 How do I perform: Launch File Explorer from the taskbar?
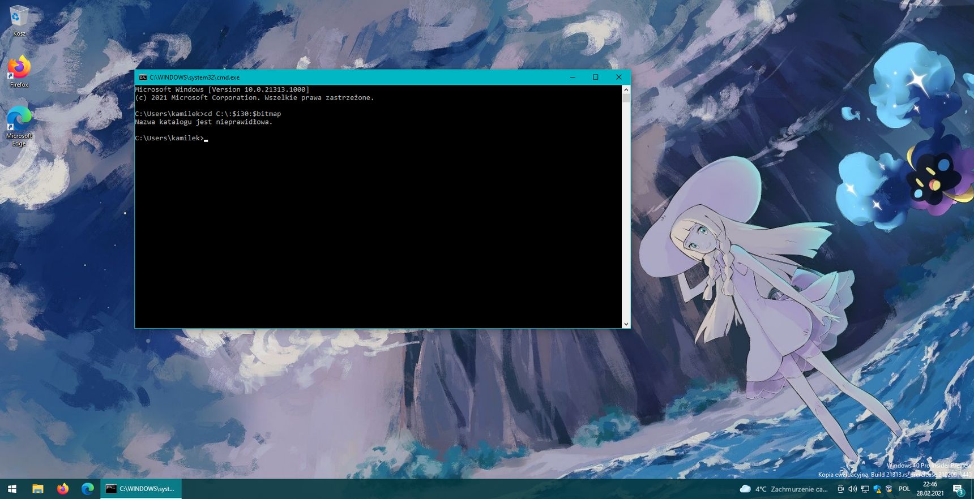(x=37, y=489)
